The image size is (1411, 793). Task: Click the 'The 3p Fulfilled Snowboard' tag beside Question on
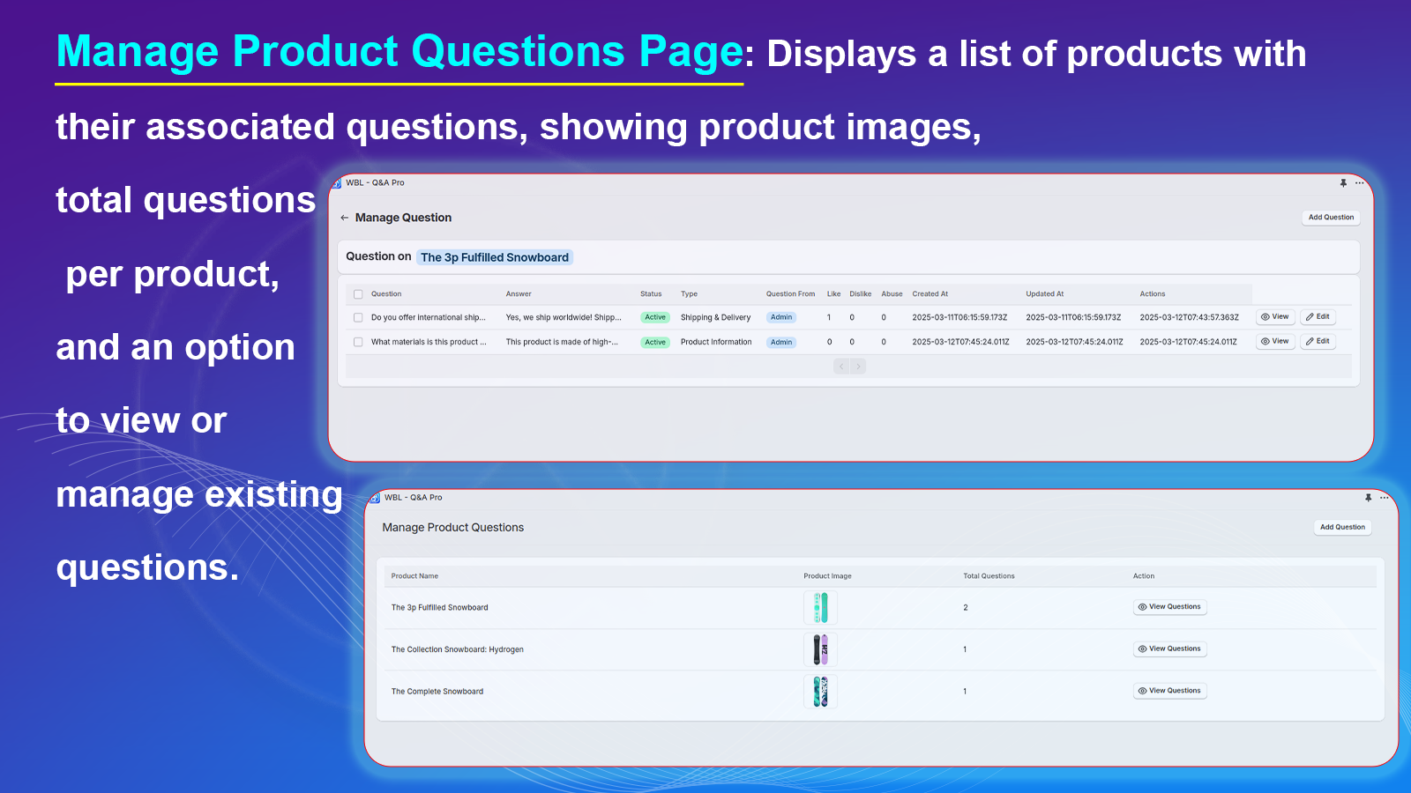point(495,257)
